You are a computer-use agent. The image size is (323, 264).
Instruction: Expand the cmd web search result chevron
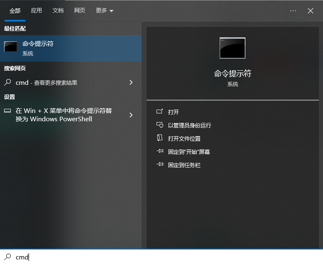pos(131,82)
